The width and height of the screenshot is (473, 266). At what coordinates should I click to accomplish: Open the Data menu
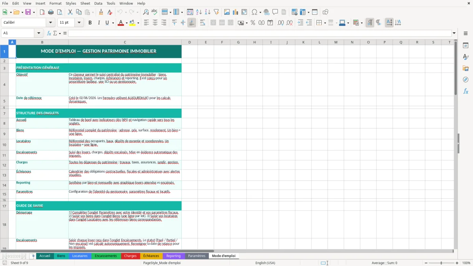point(98,3)
